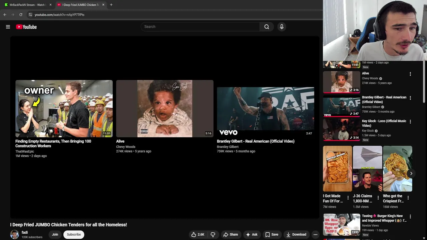Open the Ask AI button

(x=252, y=234)
